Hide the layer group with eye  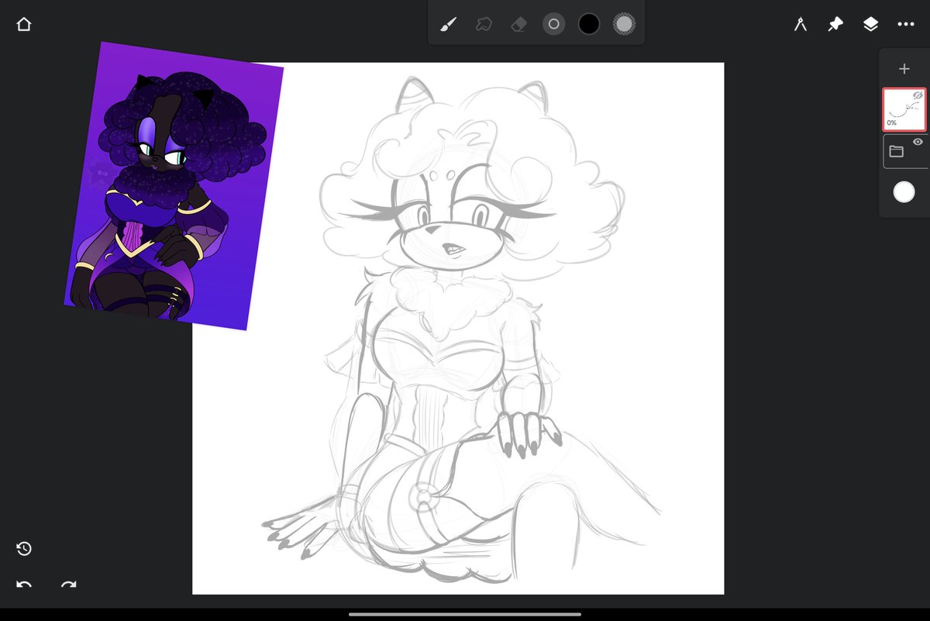tap(918, 142)
